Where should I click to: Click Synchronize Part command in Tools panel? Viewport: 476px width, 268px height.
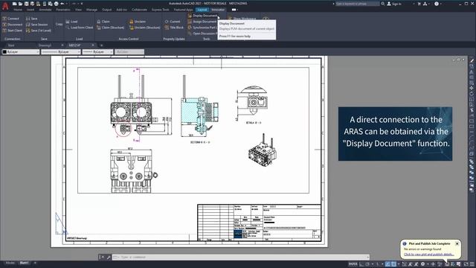[202, 28]
